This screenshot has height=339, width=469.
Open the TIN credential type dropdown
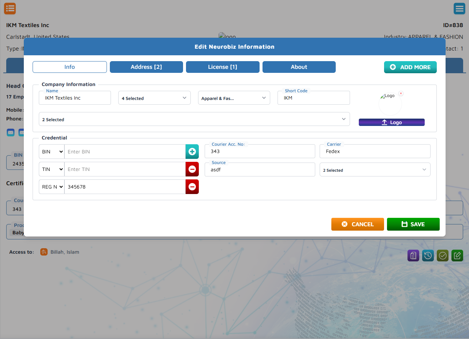pyautogui.click(x=52, y=169)
